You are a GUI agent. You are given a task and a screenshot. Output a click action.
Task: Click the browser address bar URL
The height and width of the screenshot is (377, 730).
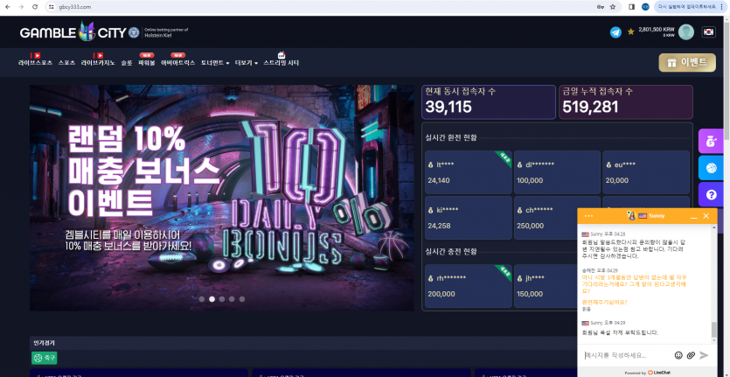click(75, 7)
